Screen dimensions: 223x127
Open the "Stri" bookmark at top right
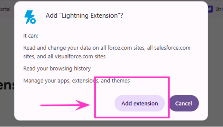(x=219, y=9)
